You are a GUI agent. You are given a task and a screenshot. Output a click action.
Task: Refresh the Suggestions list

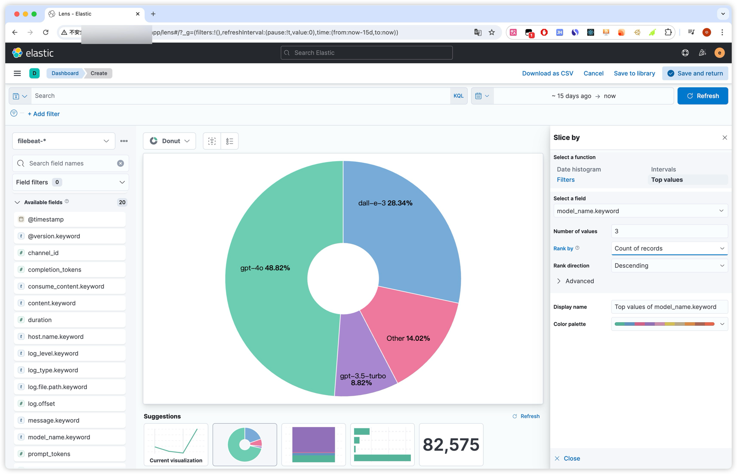click(x=526, y=416)
